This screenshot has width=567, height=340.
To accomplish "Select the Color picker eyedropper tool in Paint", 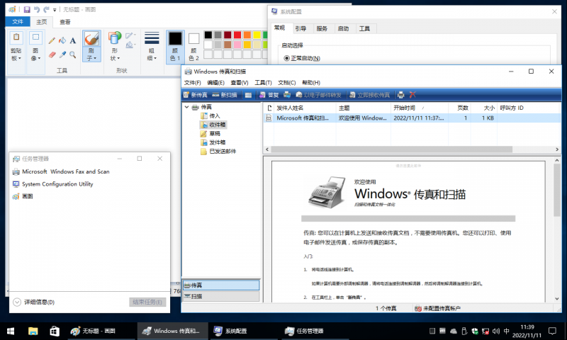I will [62, 55].
